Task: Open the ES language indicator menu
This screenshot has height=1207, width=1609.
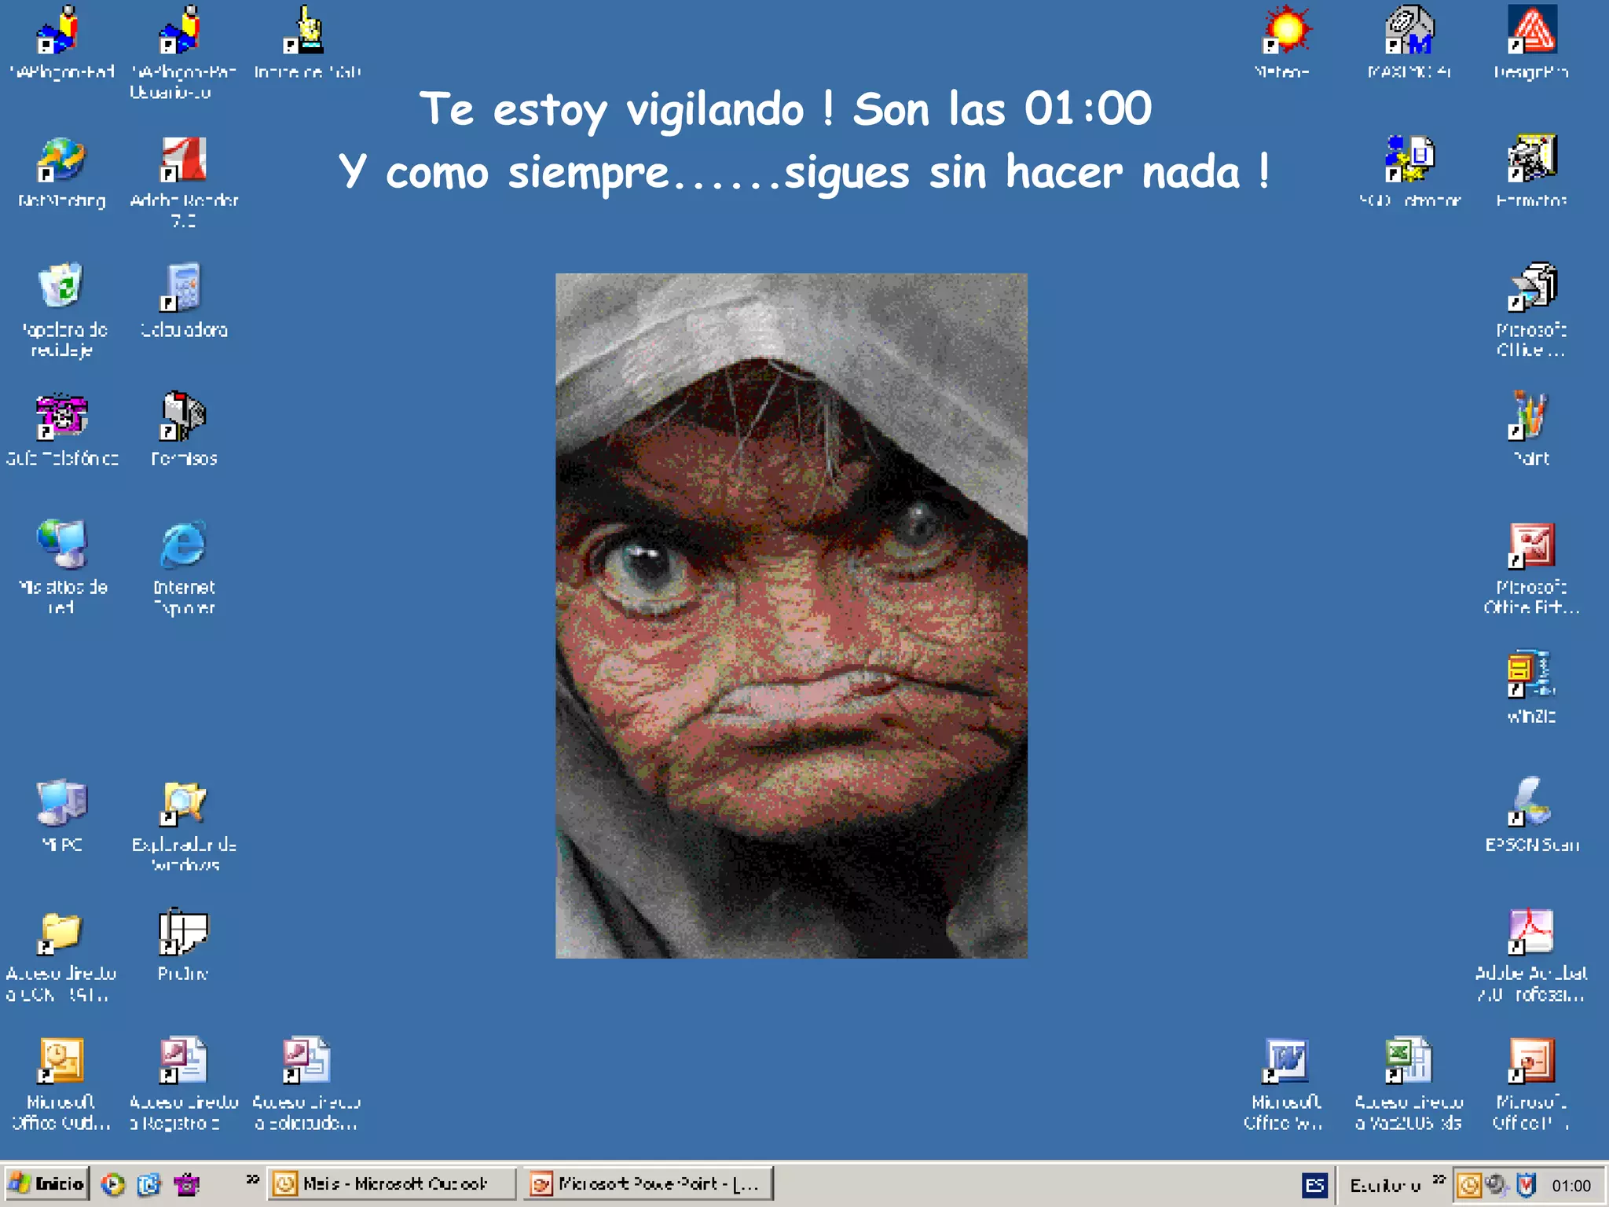Action: [1314, 1185]
